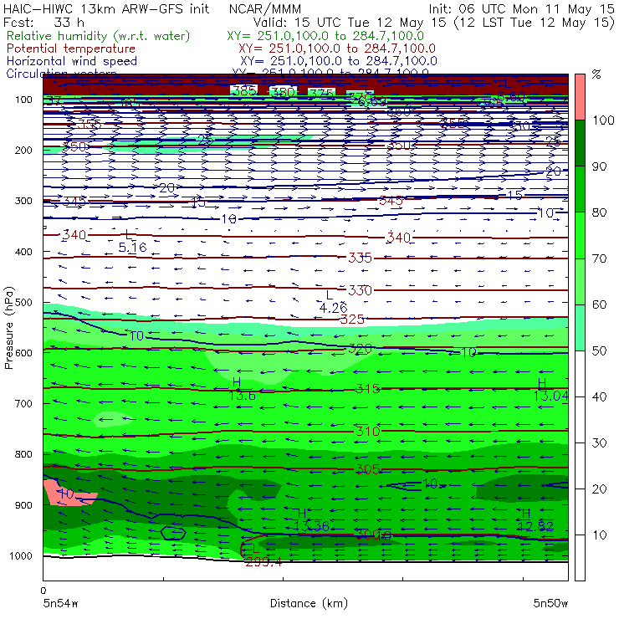Click the darkest green 90–100% colorbar segment
This screenshot has width=619, height=619.
coord(580,143)
